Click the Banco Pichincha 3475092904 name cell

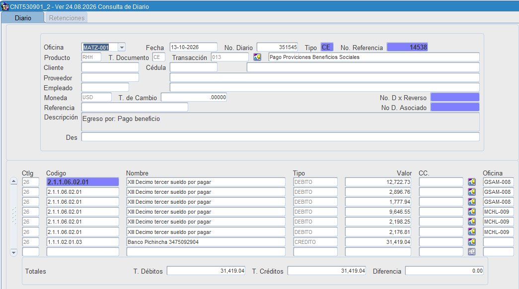(x=206, y=242)
